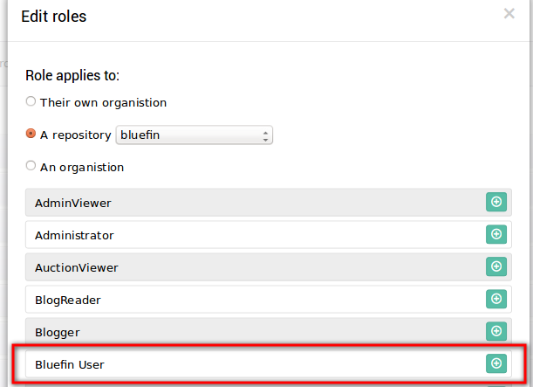Select 'An organistion' radio option
The width and height of the screenshot is (533, 387).
31,166
